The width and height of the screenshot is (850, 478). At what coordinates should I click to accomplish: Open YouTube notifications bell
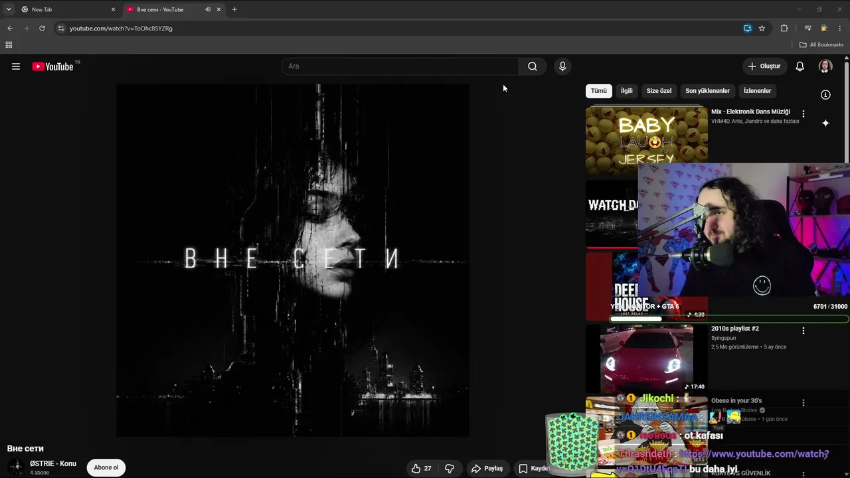(800, 66)
